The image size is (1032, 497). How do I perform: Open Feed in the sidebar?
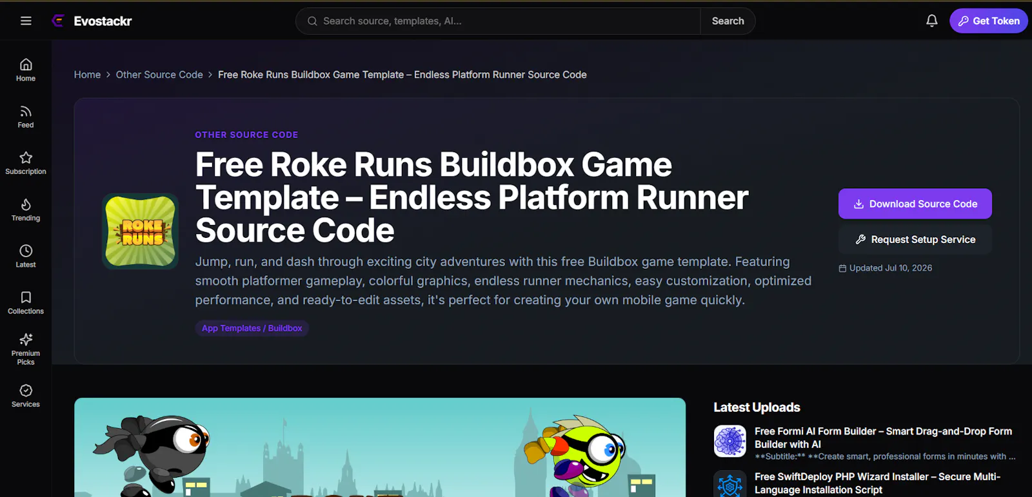click(26, 117)
